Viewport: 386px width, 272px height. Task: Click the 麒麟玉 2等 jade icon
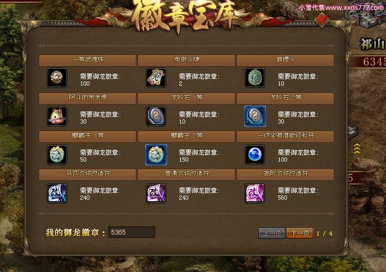tap(156, 154)
